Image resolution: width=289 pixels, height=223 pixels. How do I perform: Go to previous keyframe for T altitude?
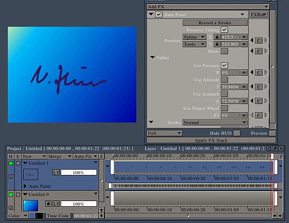pos(252,87)
